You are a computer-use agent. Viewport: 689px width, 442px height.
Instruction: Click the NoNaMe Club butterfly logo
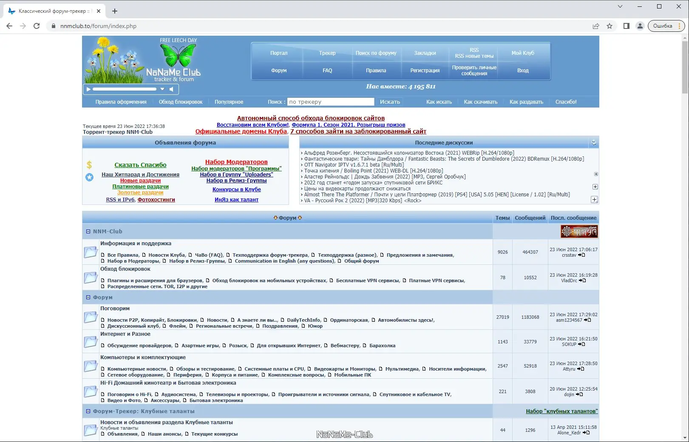(178, 55)
